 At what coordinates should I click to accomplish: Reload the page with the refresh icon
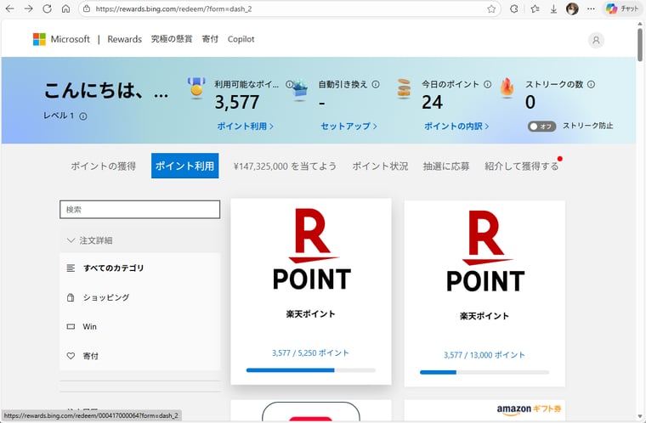47,8
